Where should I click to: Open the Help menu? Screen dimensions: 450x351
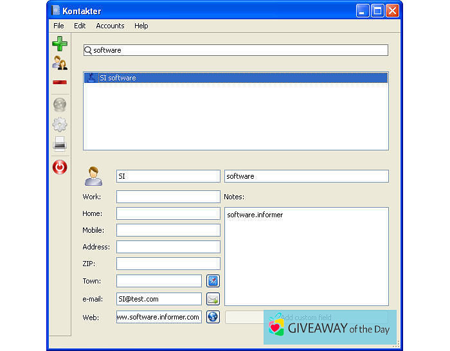coord(141,26)
